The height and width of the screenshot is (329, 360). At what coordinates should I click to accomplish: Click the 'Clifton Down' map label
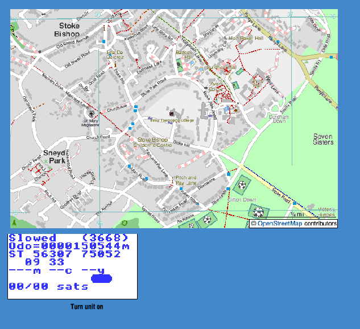tap(242, 200)
